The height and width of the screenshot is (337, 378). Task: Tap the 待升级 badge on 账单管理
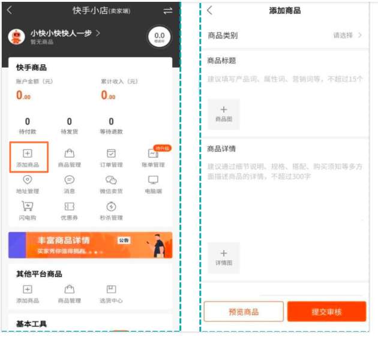[x=162, y=148]
